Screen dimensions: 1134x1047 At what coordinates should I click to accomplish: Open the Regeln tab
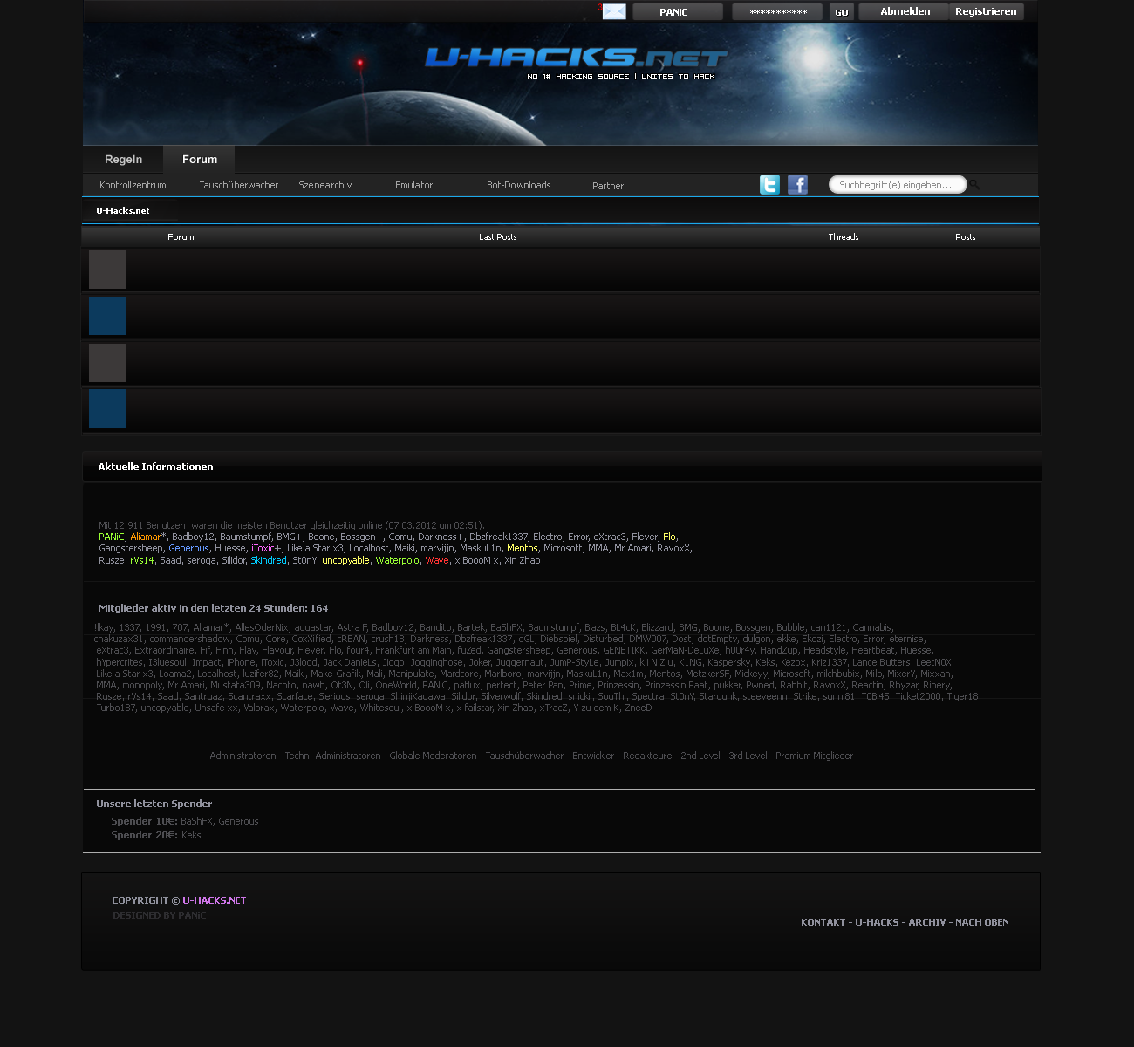(123, 159)
